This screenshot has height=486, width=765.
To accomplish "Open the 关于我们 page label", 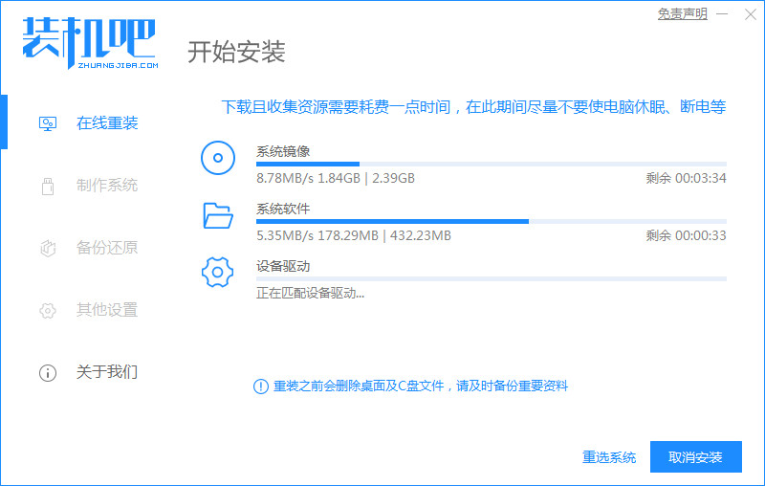I will tap(107, 372).
